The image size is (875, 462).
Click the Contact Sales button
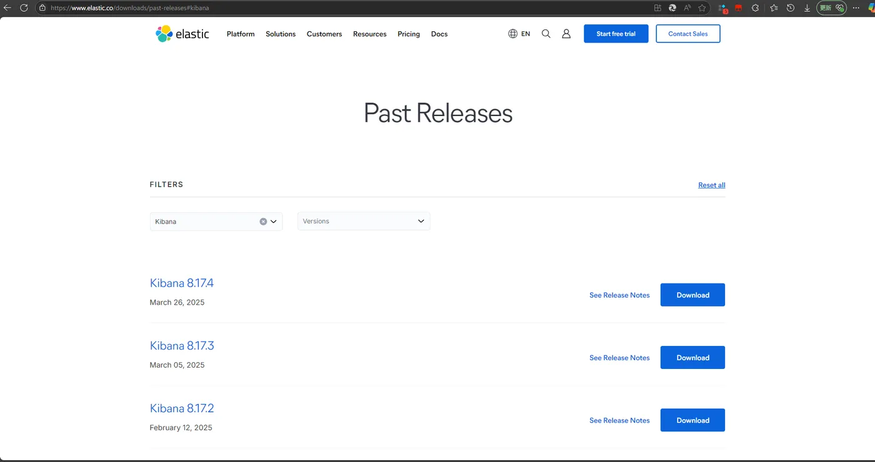click(x=688, y=34)
